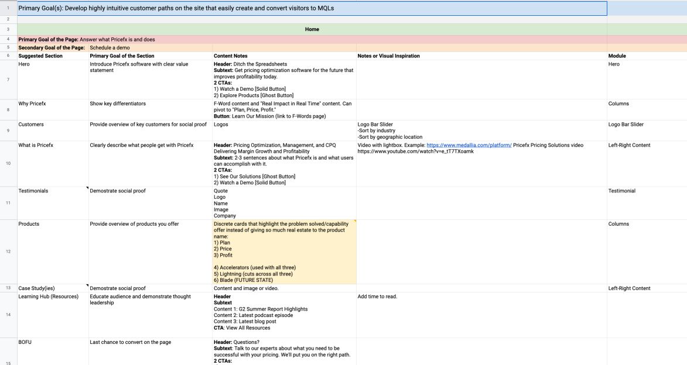Select the 'Logo Bar Slider -Sort by industry' notes cell
Screen dimensions: 687x365
(481, 130)
